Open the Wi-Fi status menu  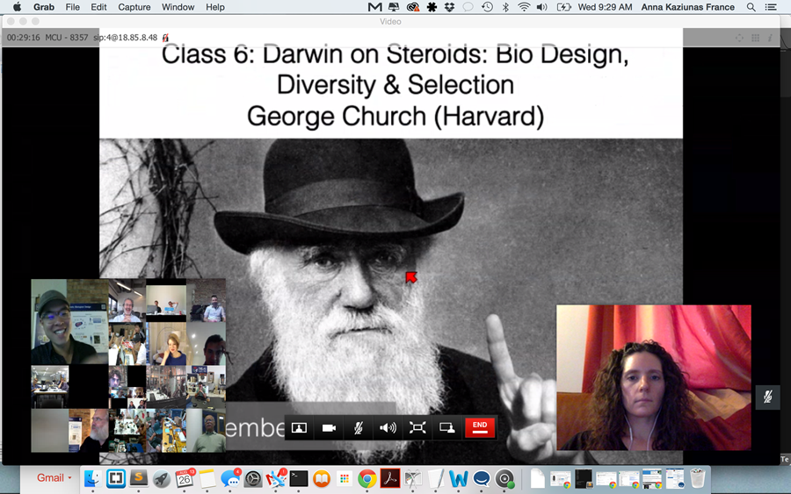(524, 7)
